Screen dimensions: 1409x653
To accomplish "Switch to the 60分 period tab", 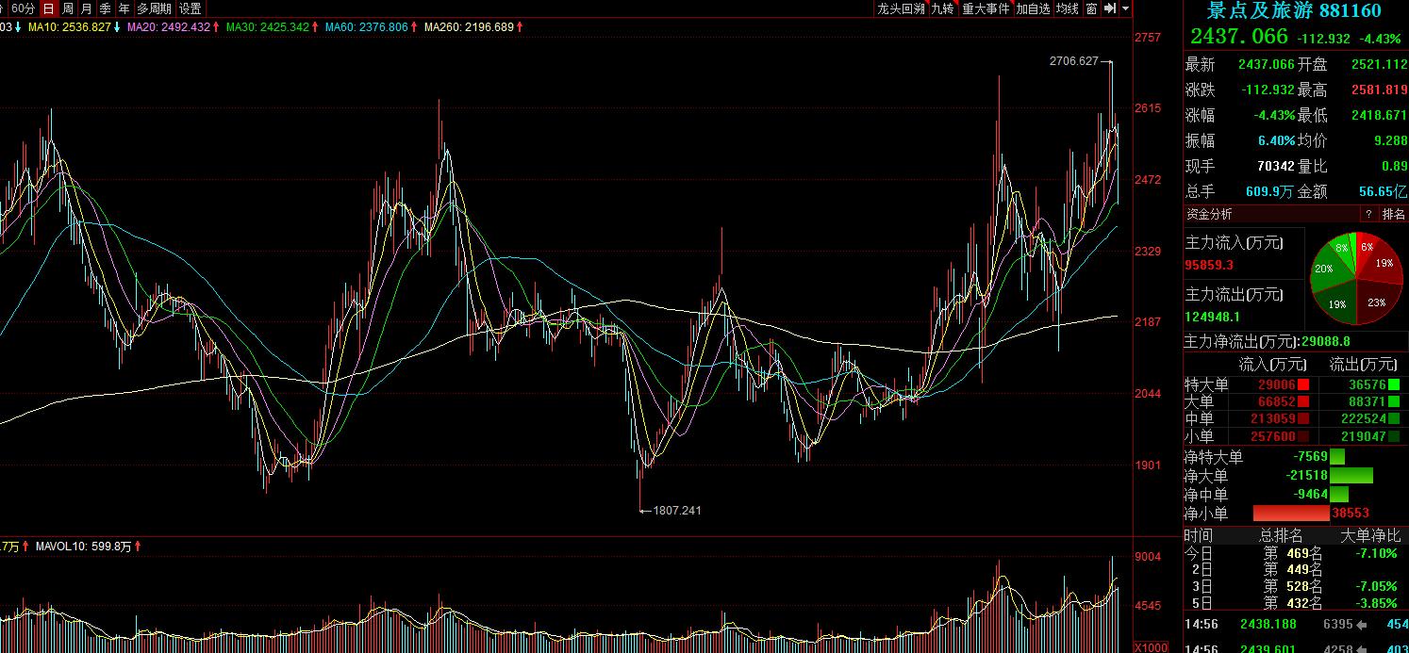I will click(25, 8).
